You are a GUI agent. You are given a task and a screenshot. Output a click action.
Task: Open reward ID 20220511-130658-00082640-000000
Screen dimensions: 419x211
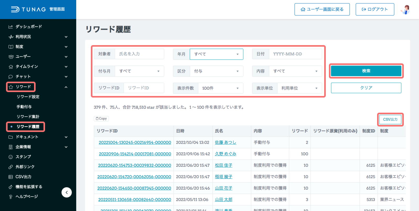pos(135,200)
